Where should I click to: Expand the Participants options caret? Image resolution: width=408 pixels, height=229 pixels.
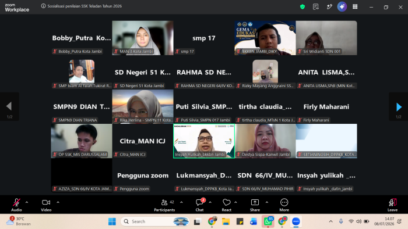click(x=181, y=202)
